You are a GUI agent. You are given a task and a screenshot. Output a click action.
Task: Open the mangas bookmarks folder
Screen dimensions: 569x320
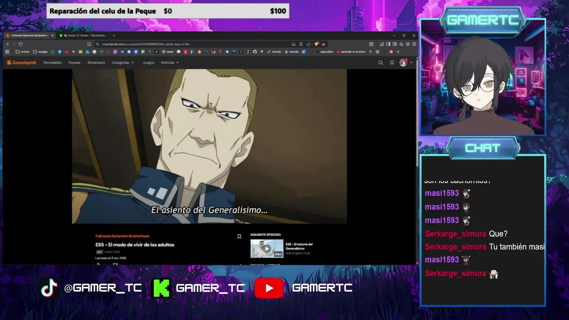click(x=40, y=52)
